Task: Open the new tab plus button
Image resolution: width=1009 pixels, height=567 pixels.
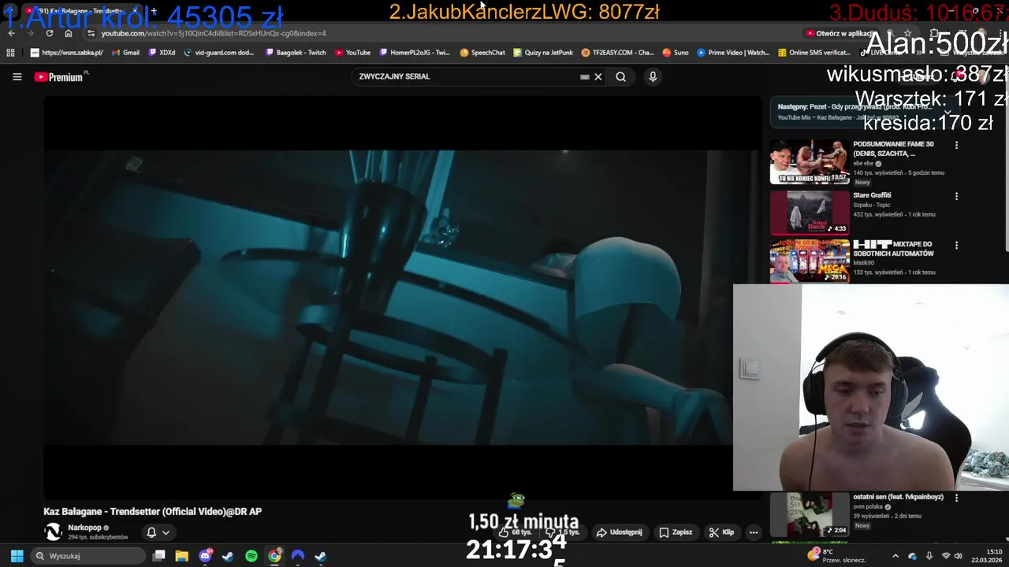Action: pos(154,11)
